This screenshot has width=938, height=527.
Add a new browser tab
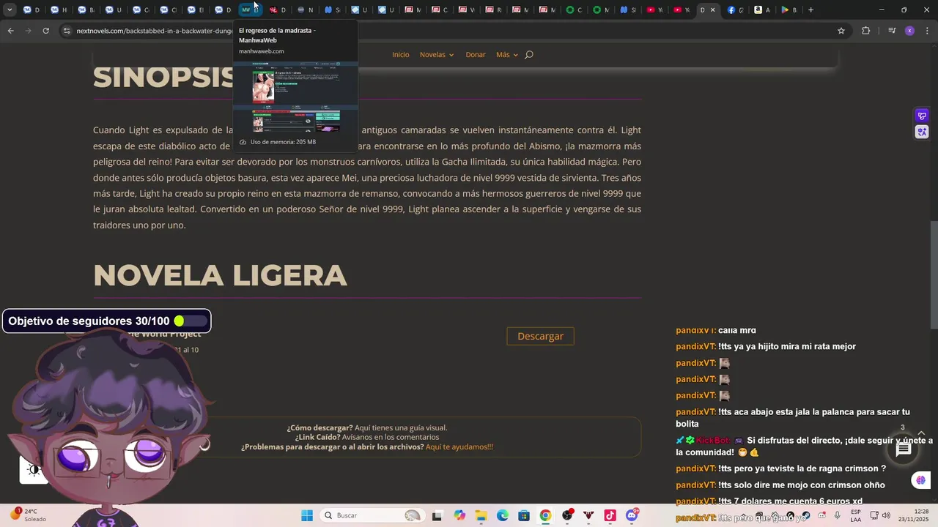click(810, 10)
